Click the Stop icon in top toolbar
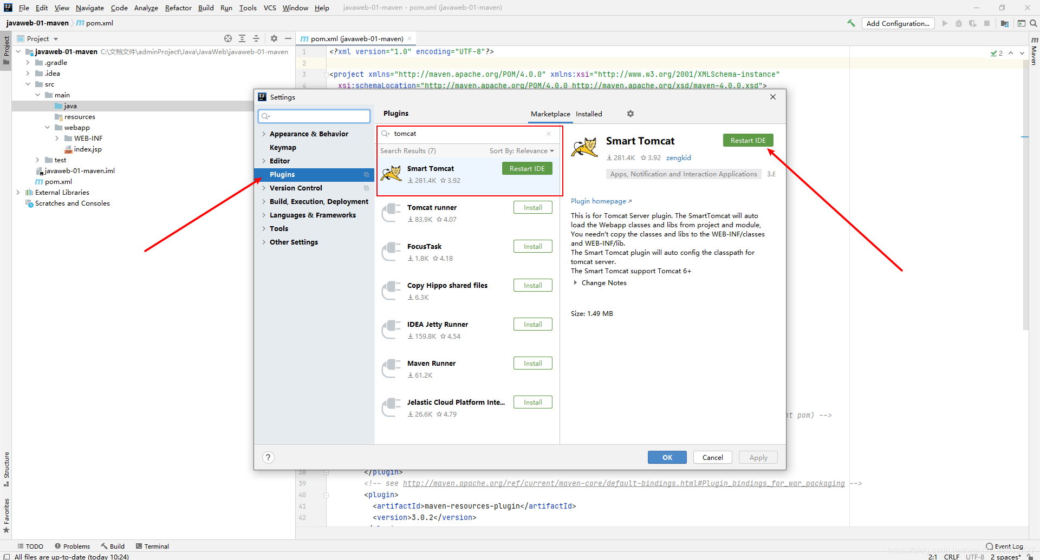The width and height of the screenshot is (1040, 560). [987, 23]
